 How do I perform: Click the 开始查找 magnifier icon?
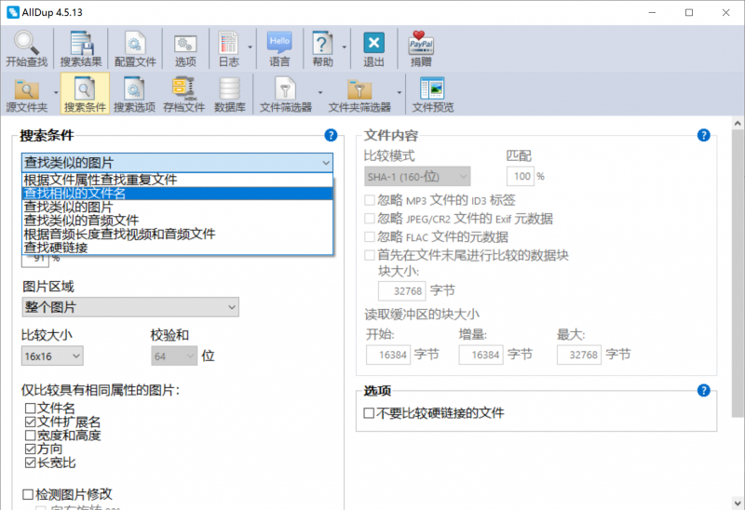click(x=26, y=43)
